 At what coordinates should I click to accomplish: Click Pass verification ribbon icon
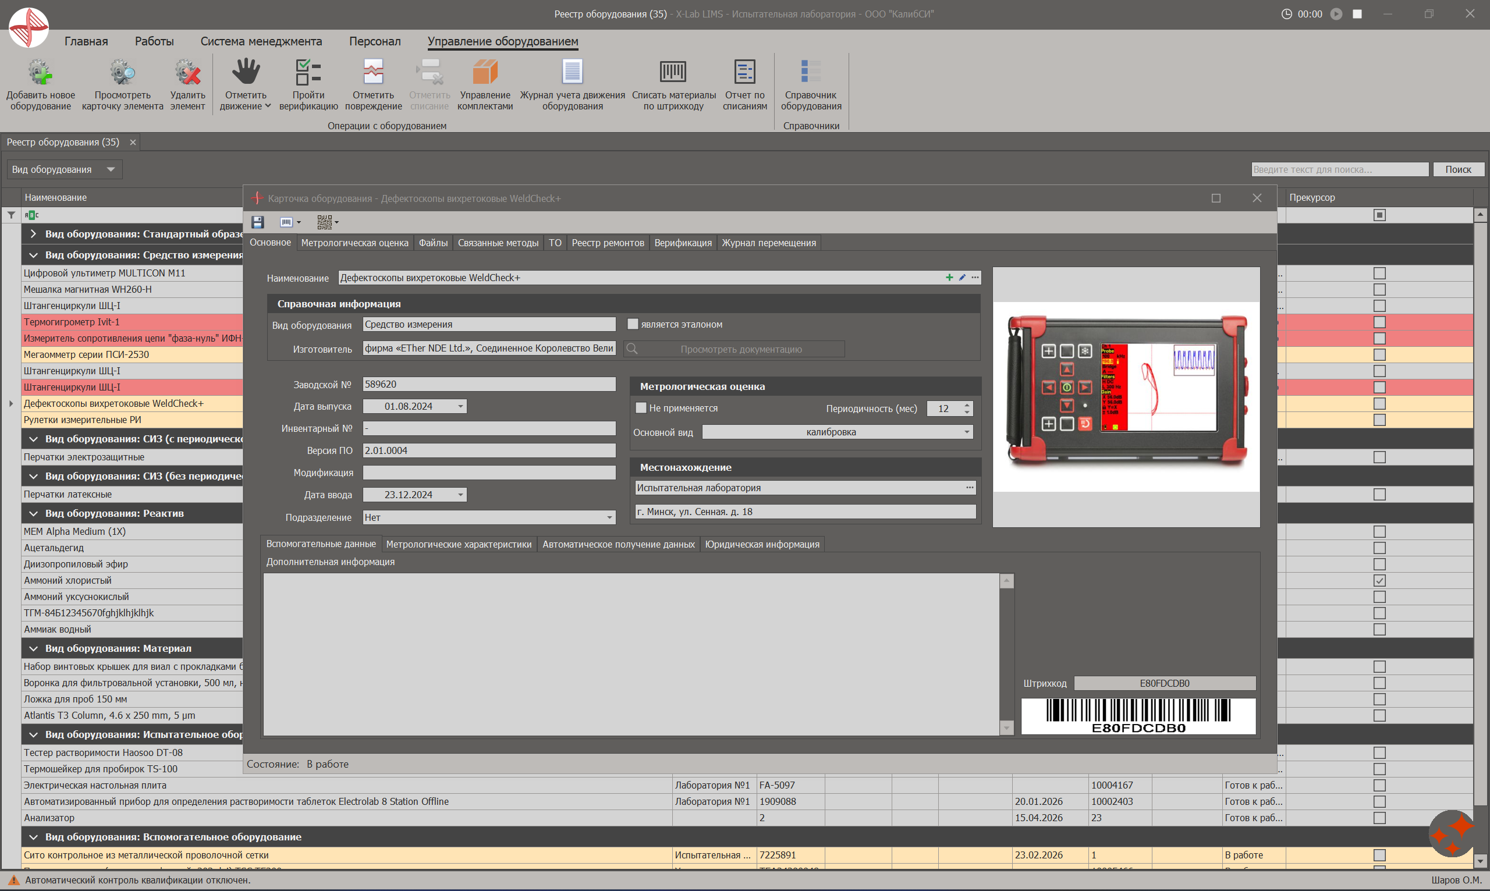pos(308,73)
